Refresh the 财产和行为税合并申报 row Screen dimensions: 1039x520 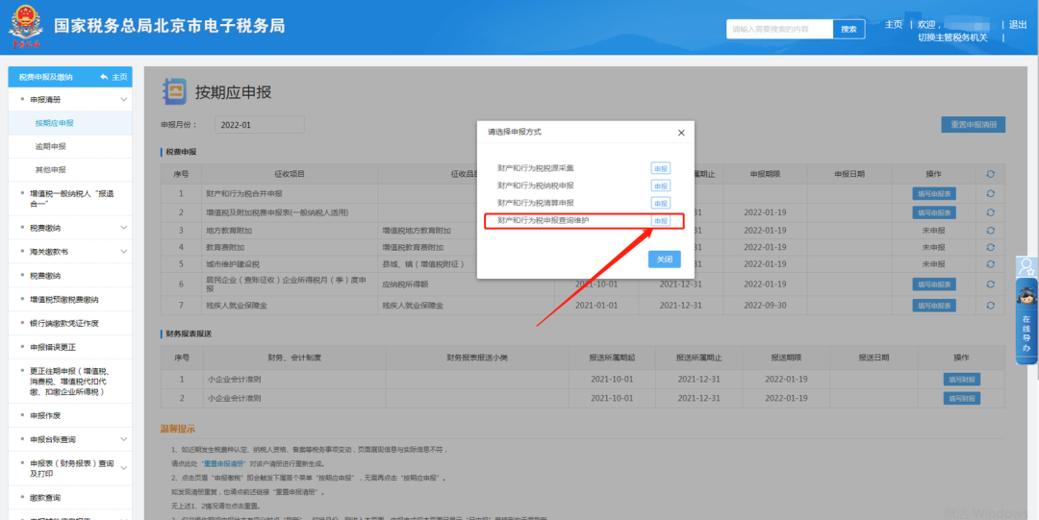click(x=991, y=193)
